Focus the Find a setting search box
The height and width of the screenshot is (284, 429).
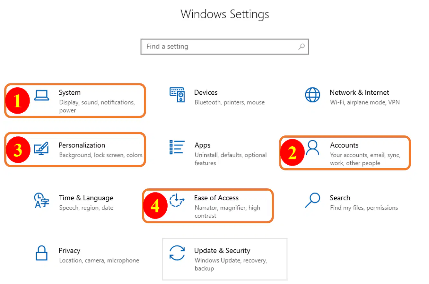(225, 47)
